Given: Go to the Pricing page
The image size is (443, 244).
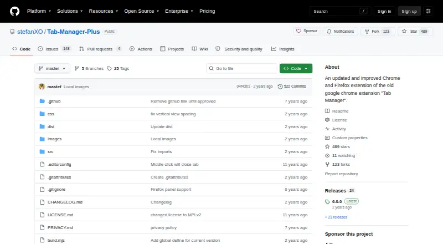Looking at the screenshot, I should tap(207, 11).
